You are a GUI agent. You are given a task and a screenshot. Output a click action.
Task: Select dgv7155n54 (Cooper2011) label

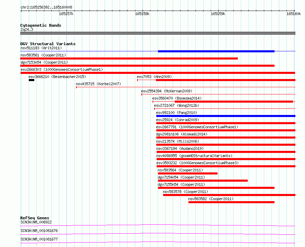181,184
